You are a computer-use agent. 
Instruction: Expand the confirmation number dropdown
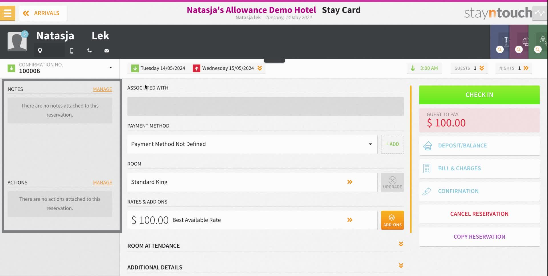(x=110, y=68)
